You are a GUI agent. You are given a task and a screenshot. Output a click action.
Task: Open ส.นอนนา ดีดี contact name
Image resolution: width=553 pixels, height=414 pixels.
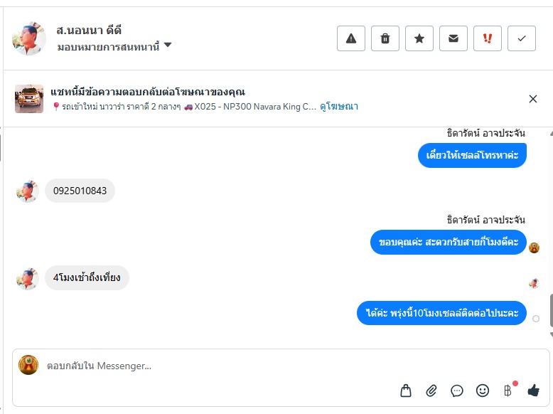click(89, 30)
